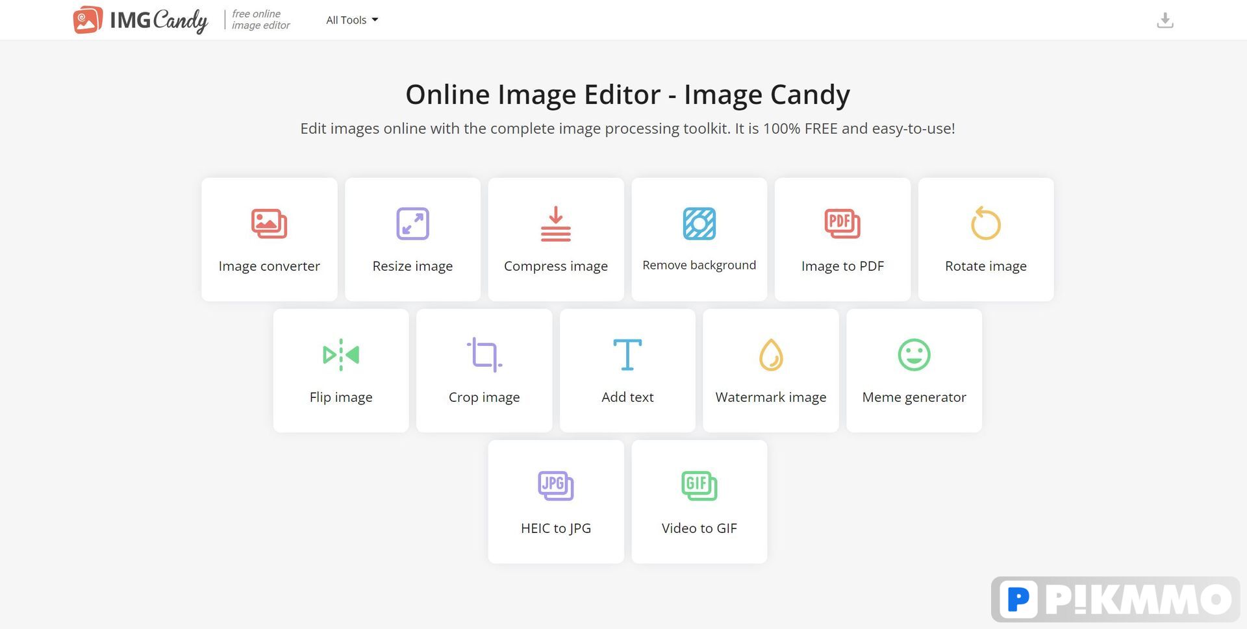This screenshot has height=629, width=1247.
Task: Open the Flip image label
Action: [x=341, y=397]
